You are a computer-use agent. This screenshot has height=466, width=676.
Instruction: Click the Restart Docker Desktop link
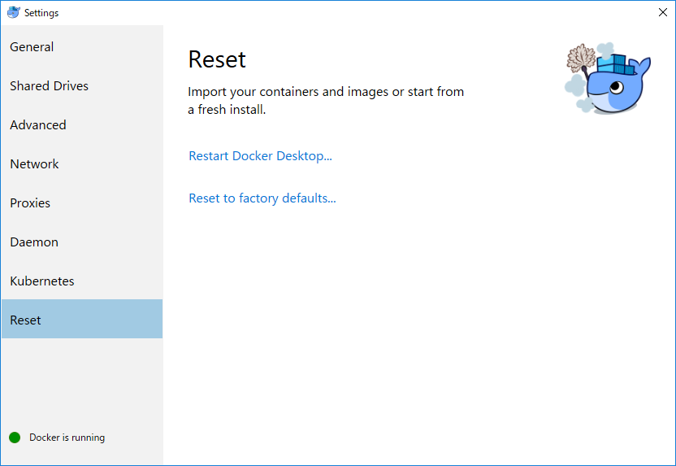coord(260,156)
